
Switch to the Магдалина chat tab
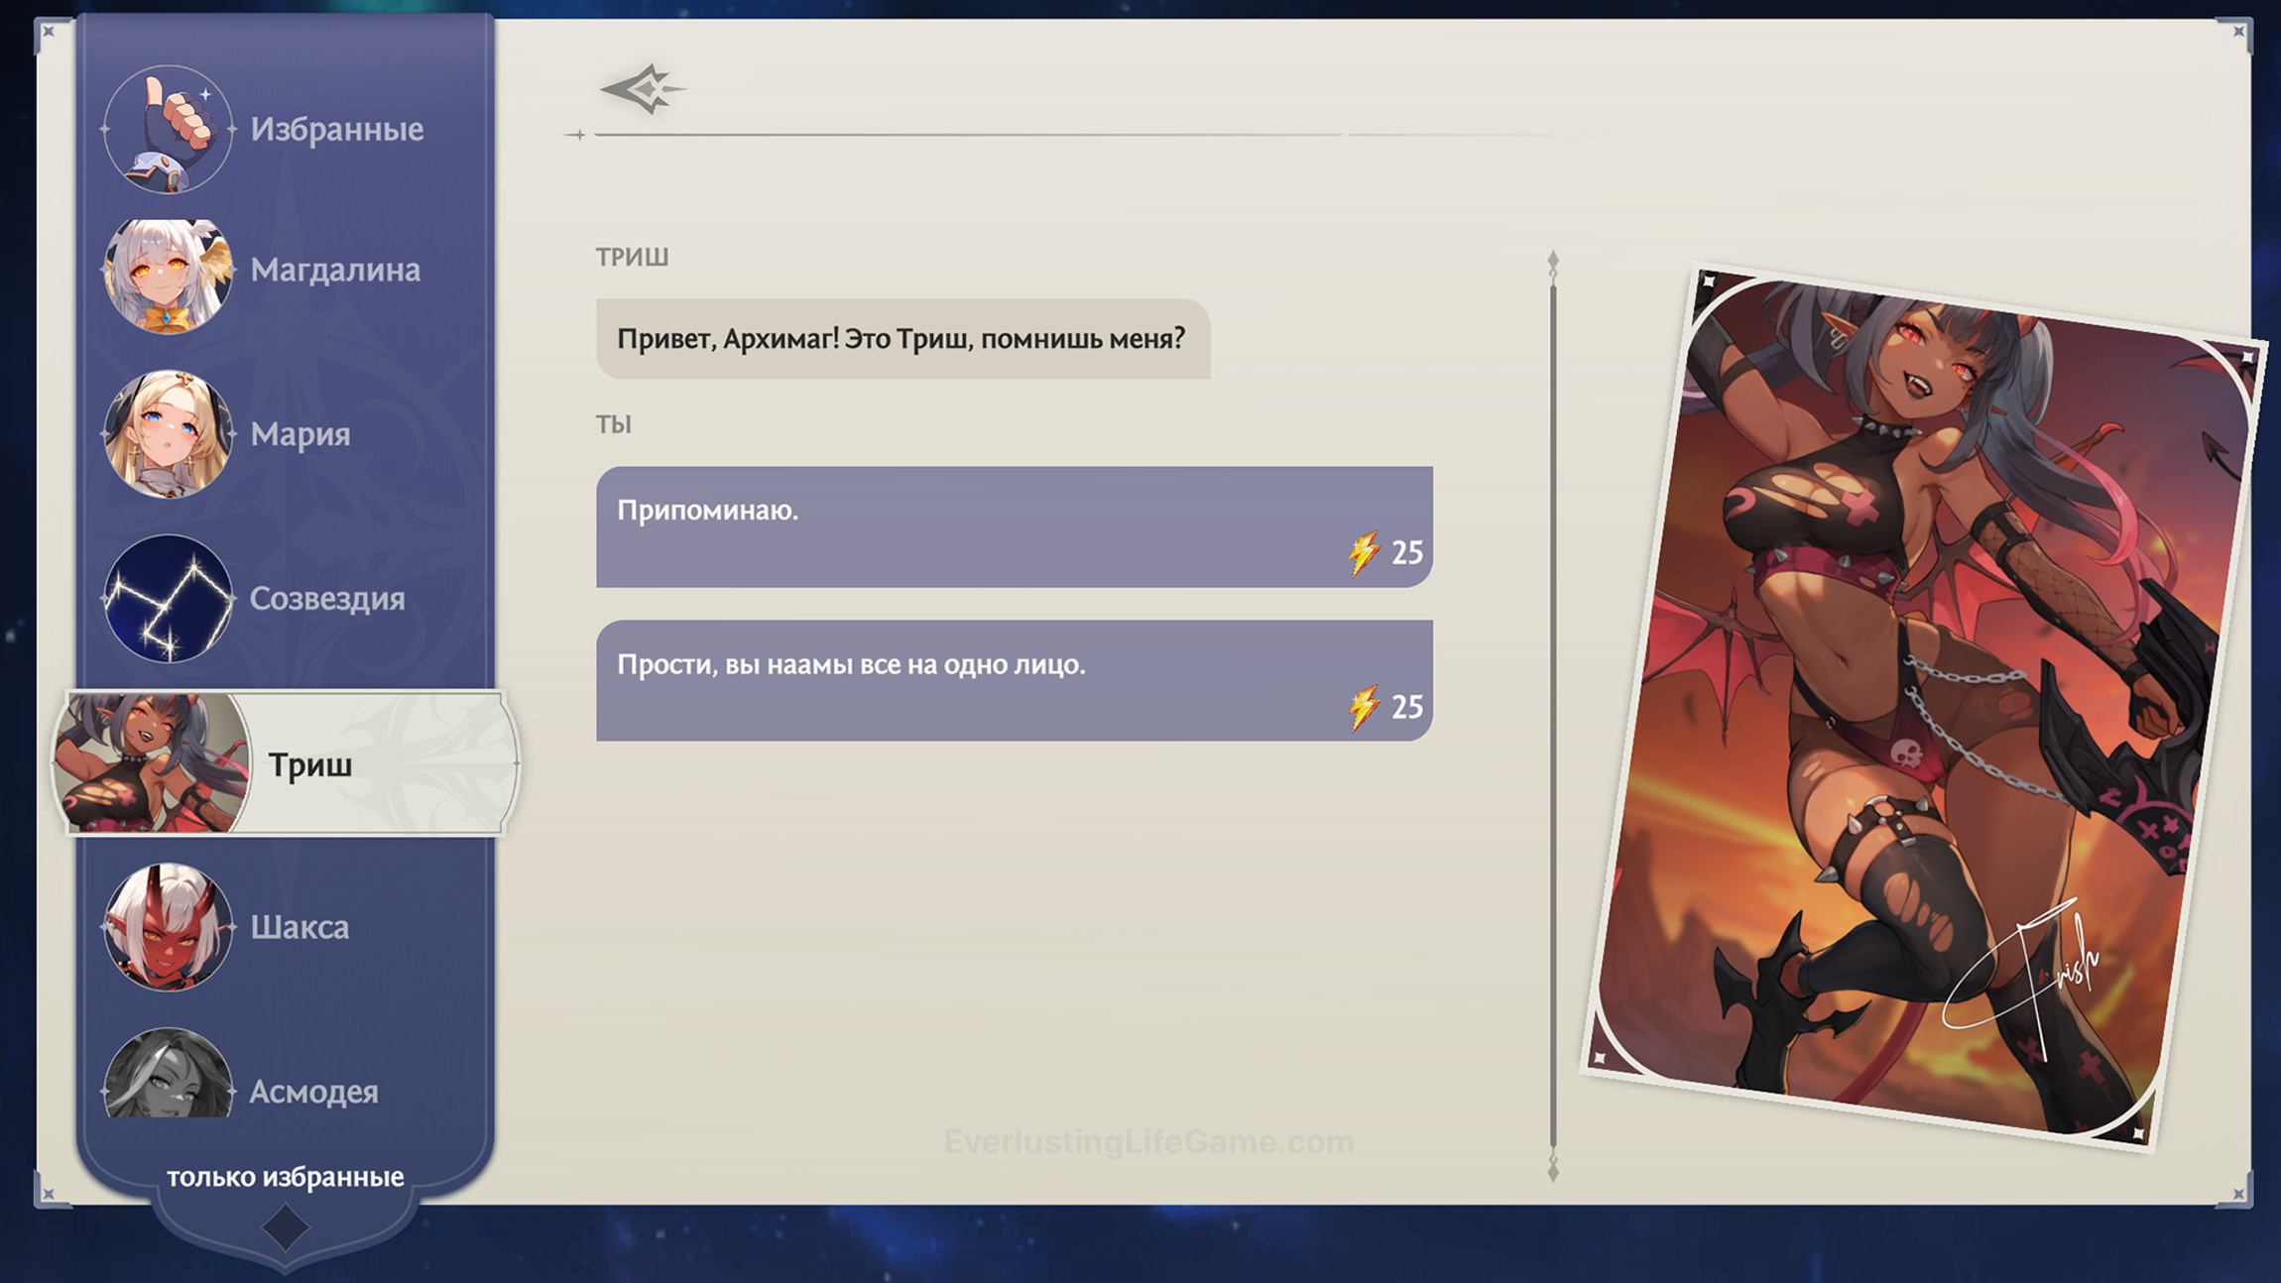tap(335, 270)
